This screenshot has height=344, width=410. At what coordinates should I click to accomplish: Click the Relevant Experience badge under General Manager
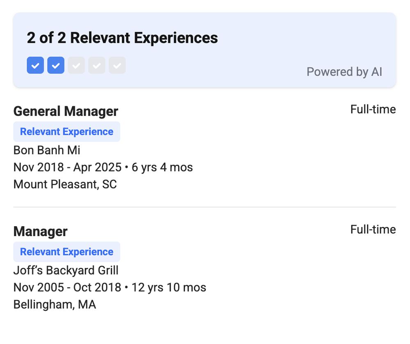66,131
